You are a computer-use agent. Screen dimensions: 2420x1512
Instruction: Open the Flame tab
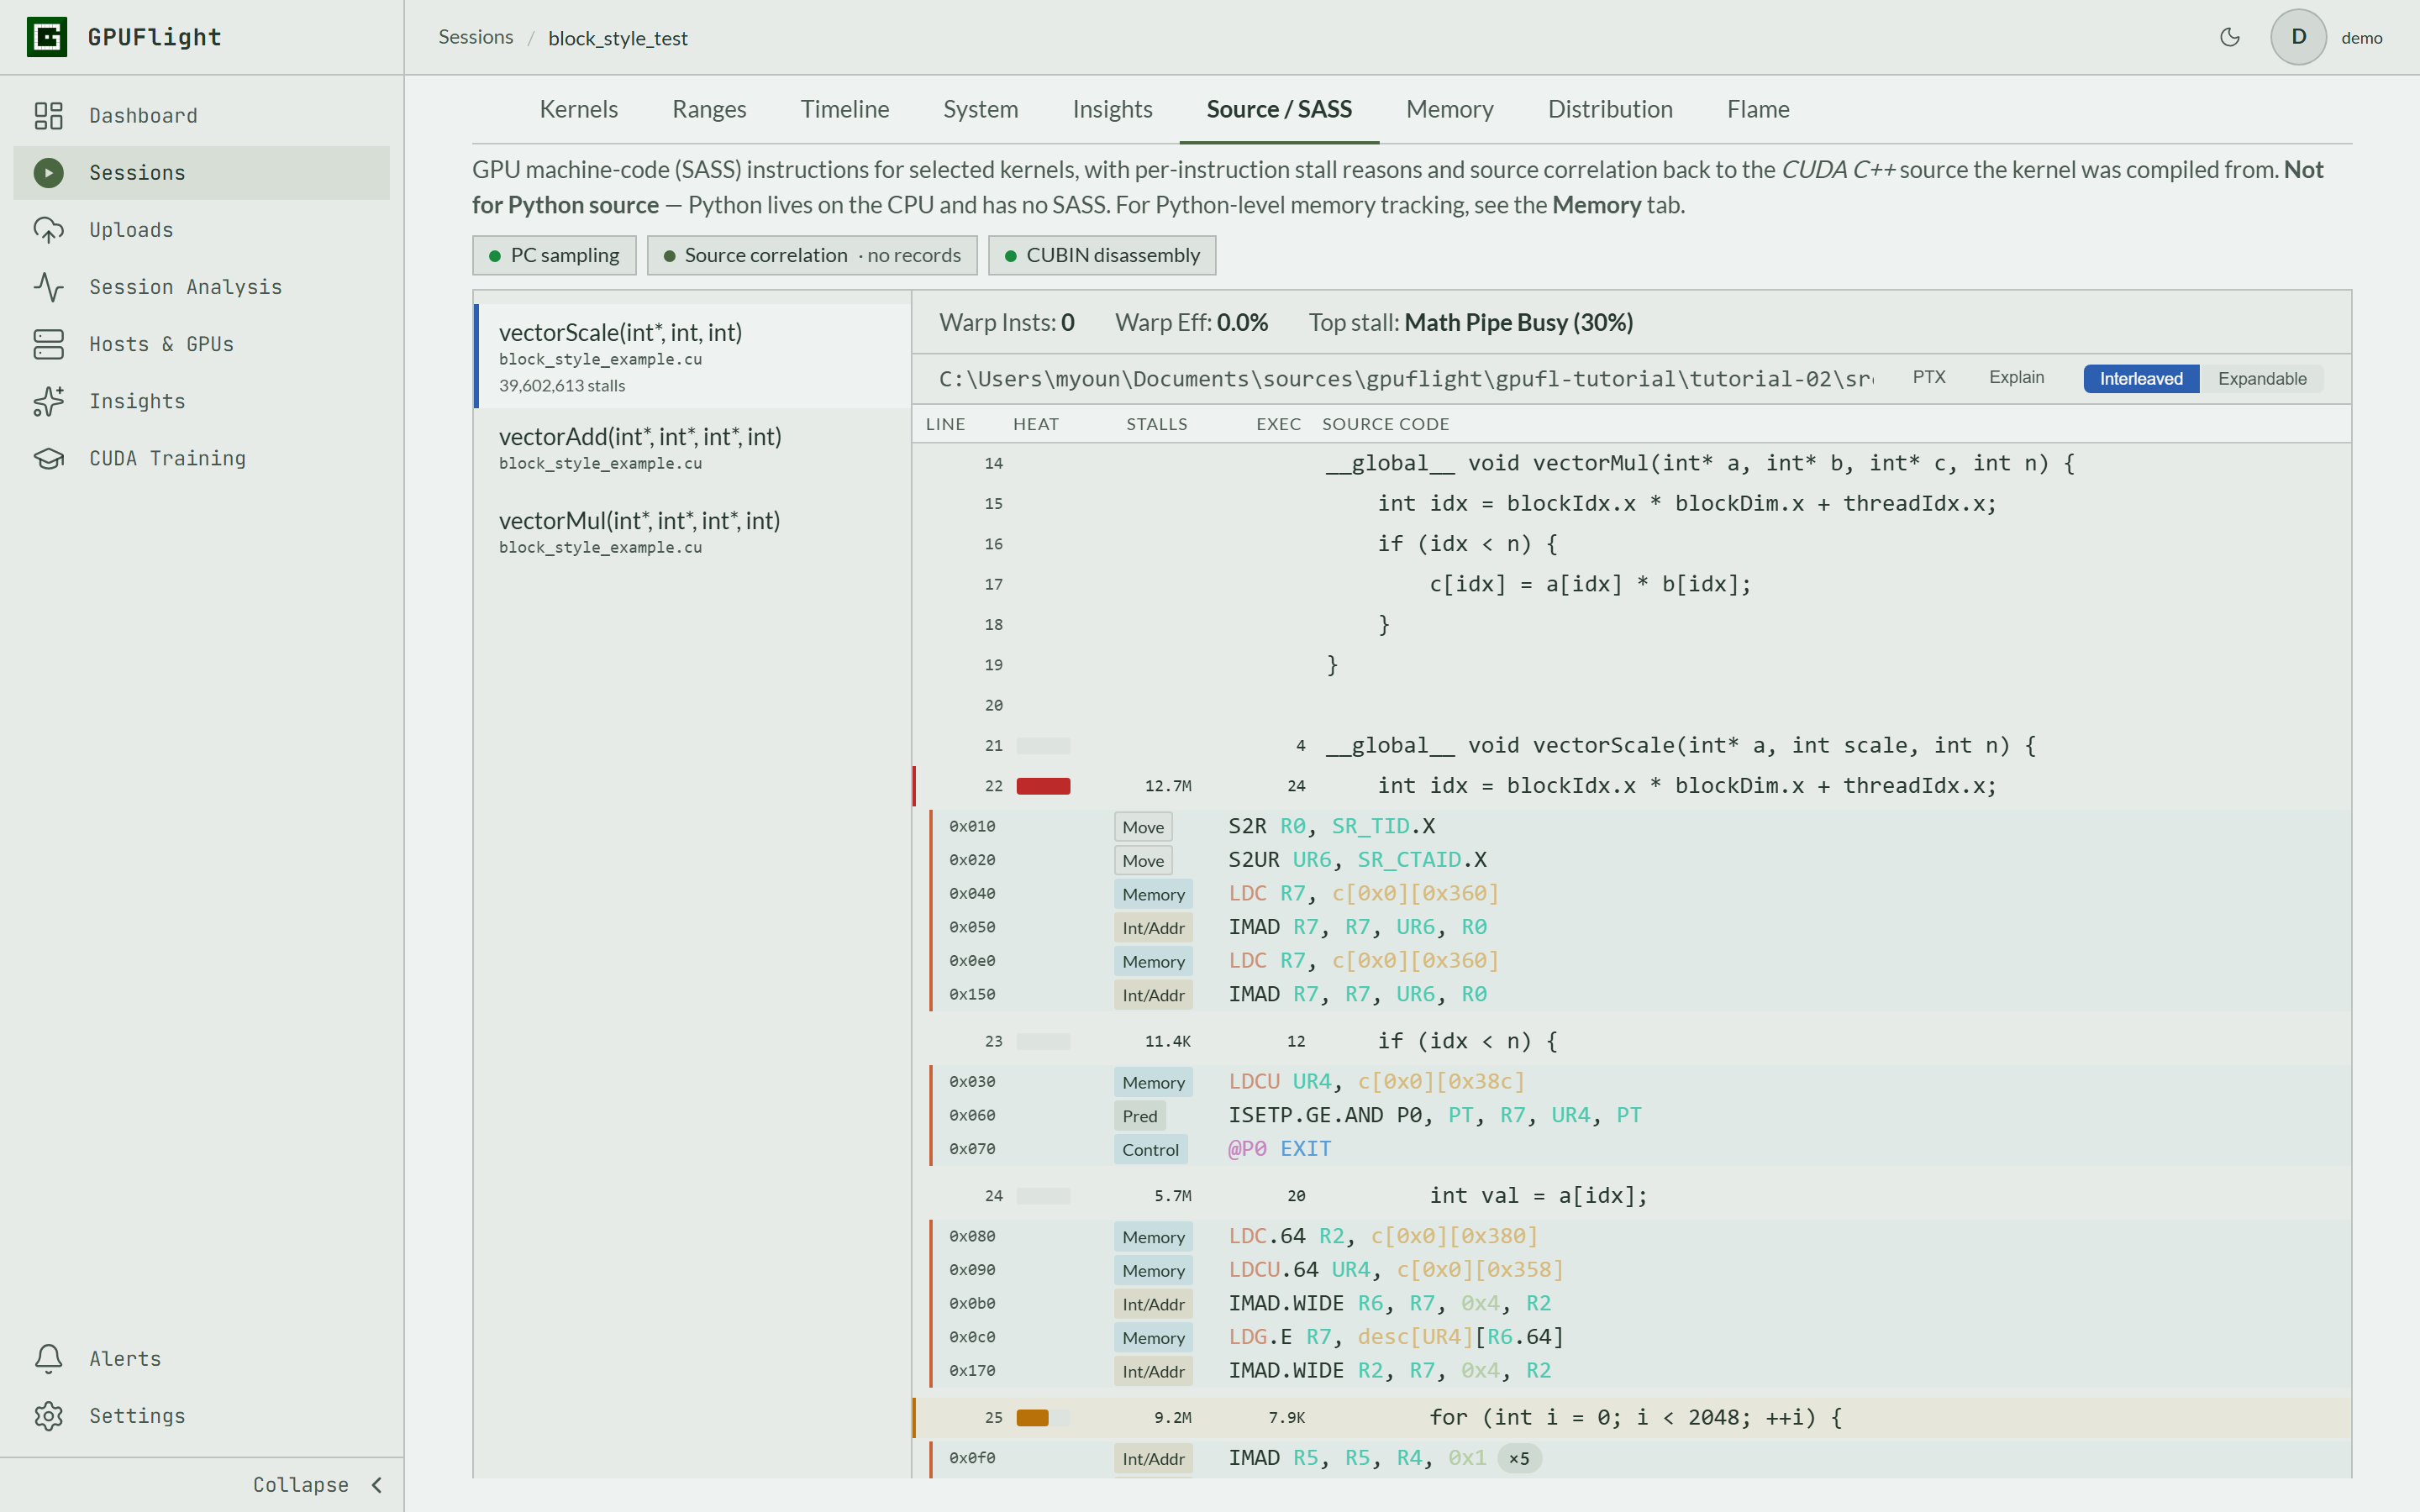coord(1758,109)
